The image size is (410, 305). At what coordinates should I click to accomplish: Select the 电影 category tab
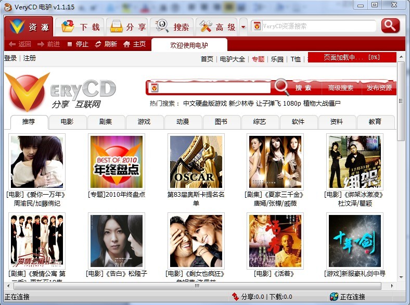pyautogui.click(x=67, y=122)
